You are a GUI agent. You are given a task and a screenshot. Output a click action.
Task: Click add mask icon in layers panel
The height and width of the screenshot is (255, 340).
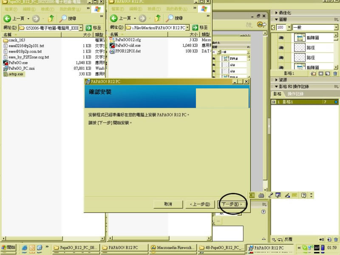(x=321, y=74)
